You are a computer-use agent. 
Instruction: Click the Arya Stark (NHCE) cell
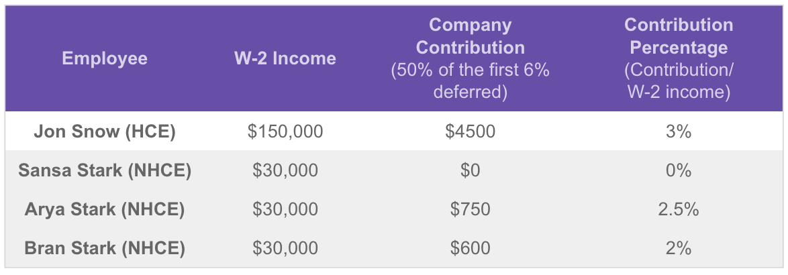pos(105,209)
